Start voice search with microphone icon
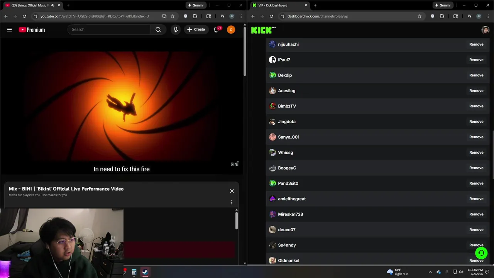The width and height of the screenshot is (494, 278). pos(176,30)
